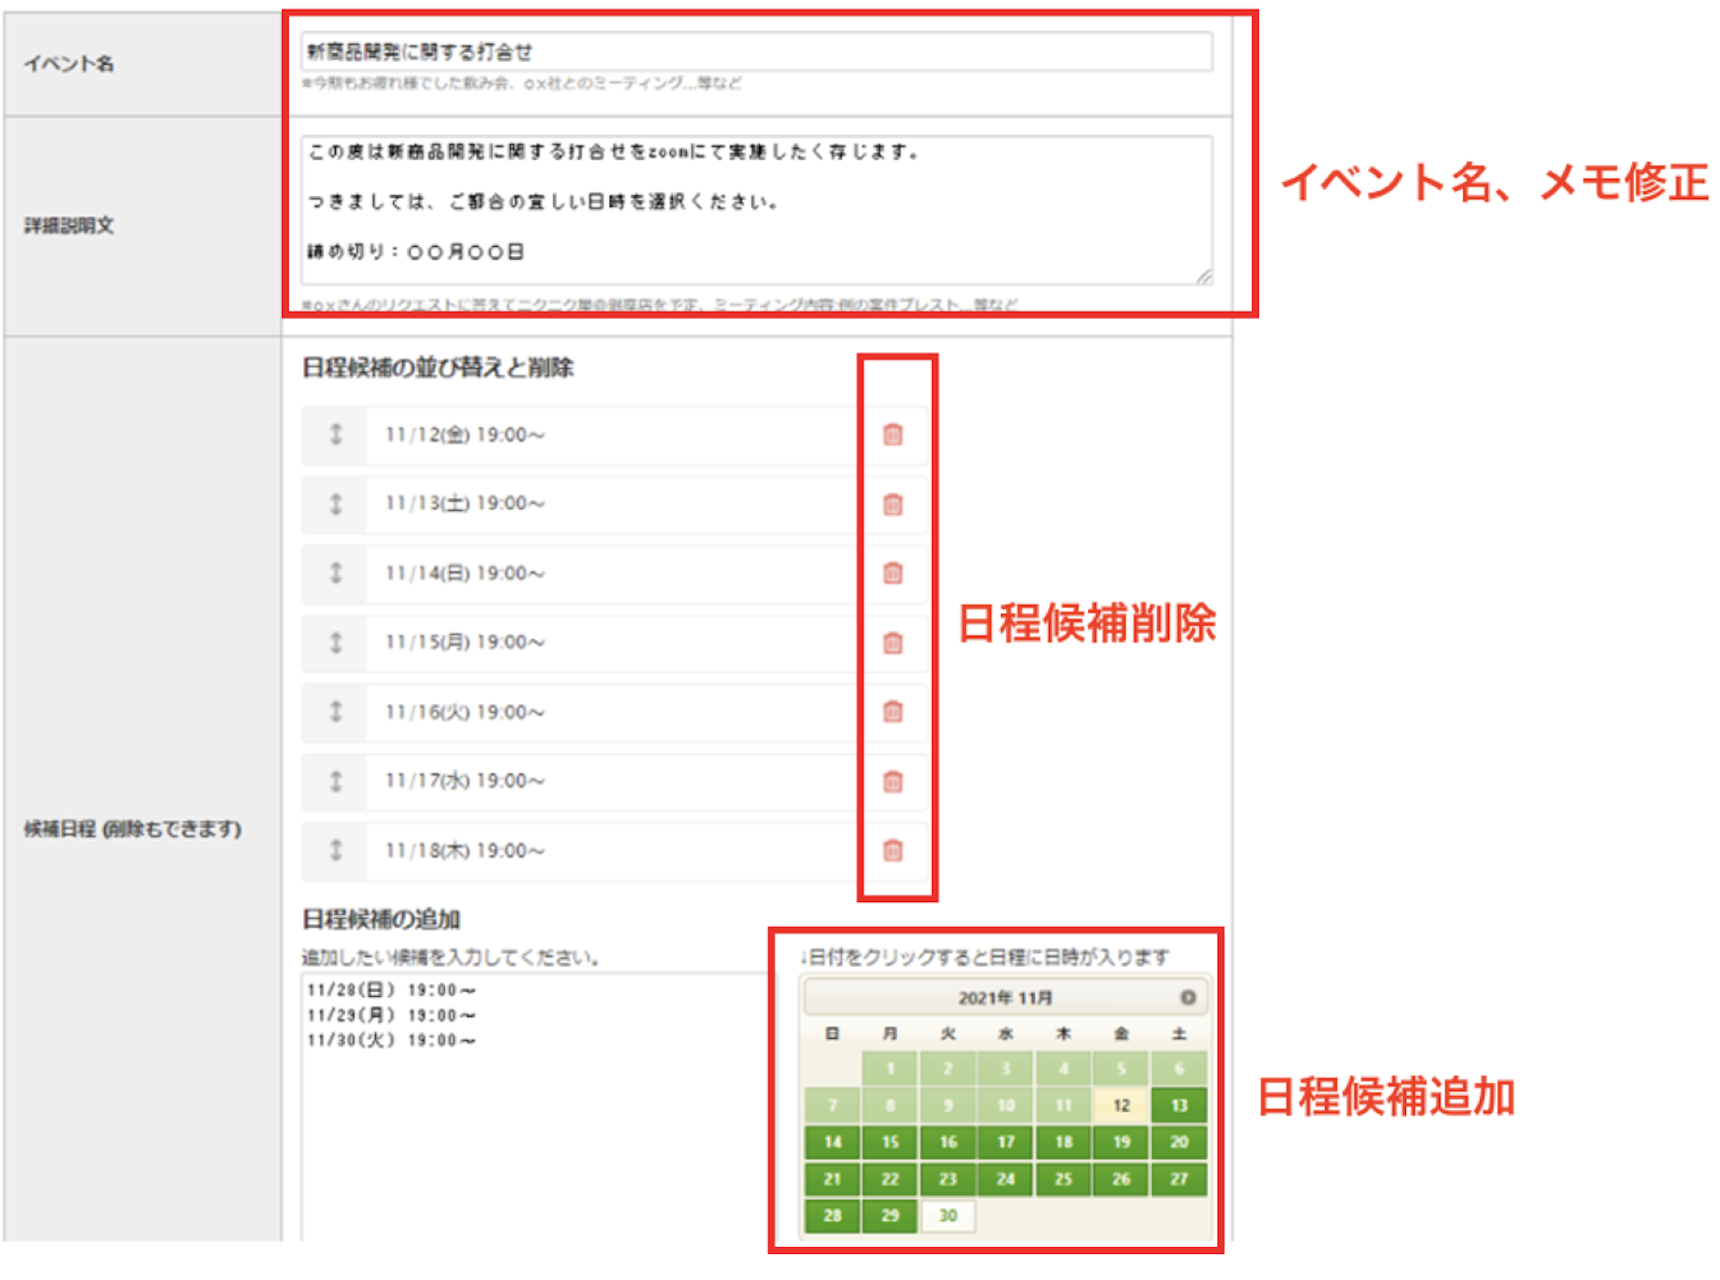The image size is (1720, 1280).
Task: Select calendar day 21
Action: click(x=831, y=1178)
